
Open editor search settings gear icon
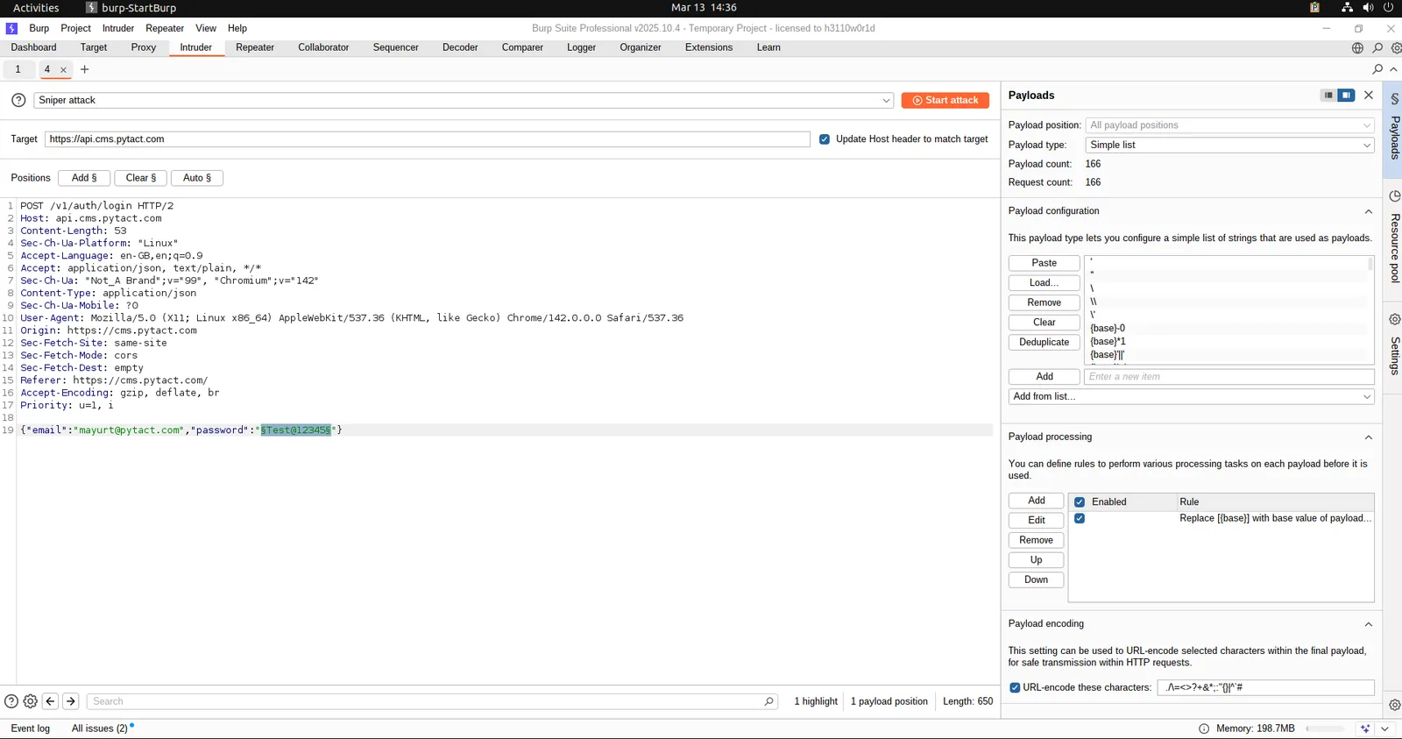pyautogui.click(x=31, y=701)
